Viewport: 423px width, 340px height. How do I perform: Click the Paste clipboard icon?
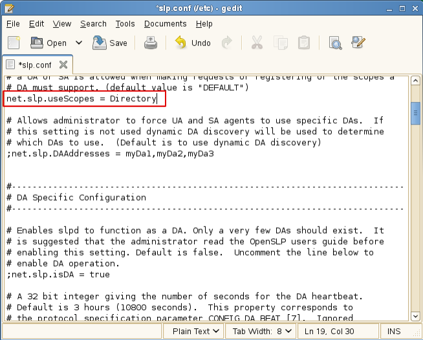coord(304,43)
